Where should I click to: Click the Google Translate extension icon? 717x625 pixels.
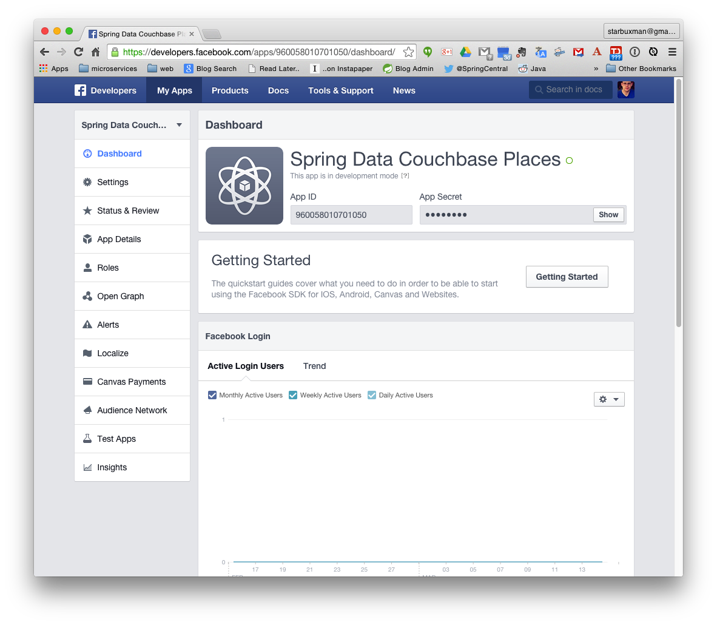540,52
